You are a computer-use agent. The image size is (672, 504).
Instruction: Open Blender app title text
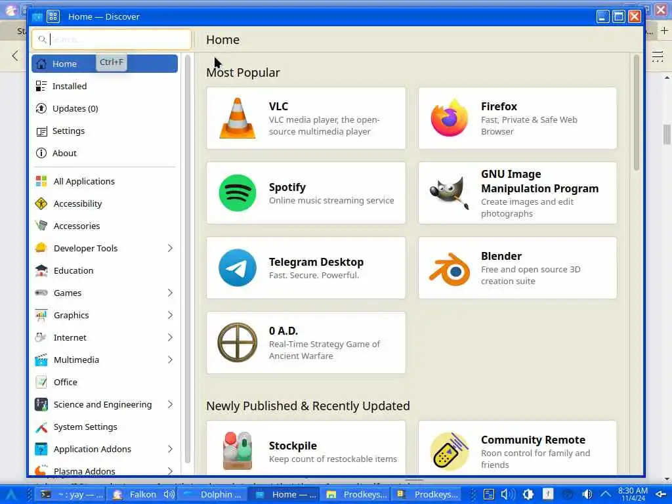pos(501,256)
